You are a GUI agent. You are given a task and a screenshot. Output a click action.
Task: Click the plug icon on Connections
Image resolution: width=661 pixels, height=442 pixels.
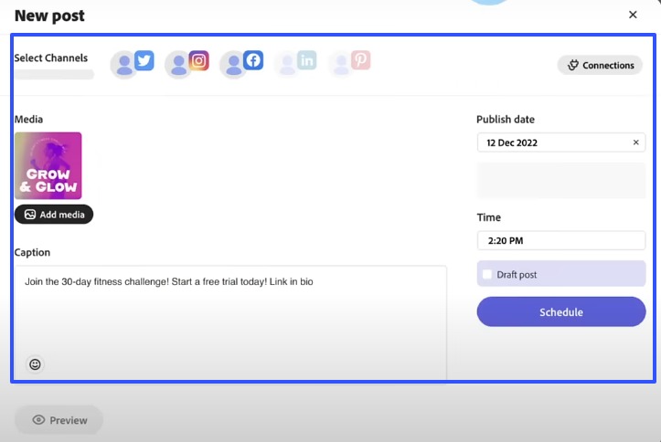(573, 66)
